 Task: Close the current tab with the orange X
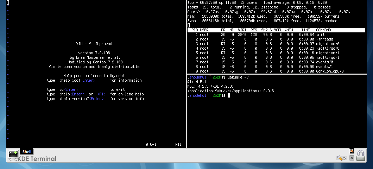pos(352,151)
